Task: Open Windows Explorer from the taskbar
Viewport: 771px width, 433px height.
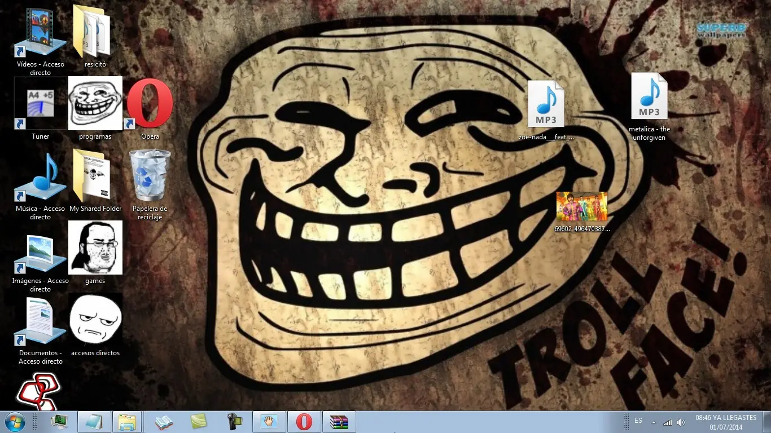Action: [x=126, y=422]
